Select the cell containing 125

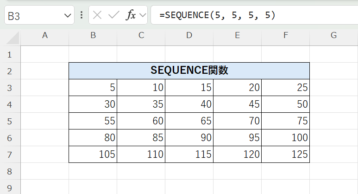point(285,155)
